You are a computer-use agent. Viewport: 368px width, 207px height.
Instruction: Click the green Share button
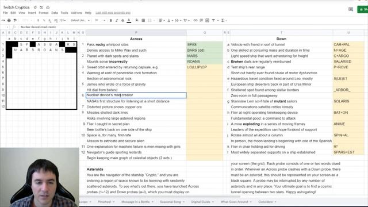click(363, 9)
